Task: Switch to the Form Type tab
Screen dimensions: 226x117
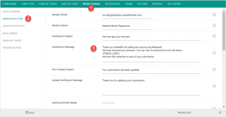Action: [x=28, y=4]
